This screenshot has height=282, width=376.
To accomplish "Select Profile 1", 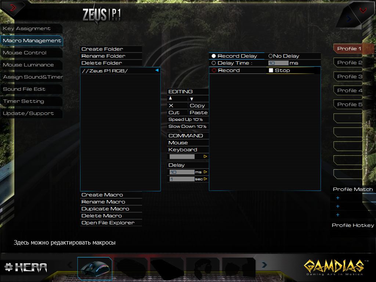I will [349, 49].
